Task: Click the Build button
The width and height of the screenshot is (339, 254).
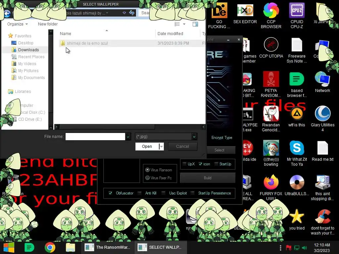Action: click(x=208, y=178)
